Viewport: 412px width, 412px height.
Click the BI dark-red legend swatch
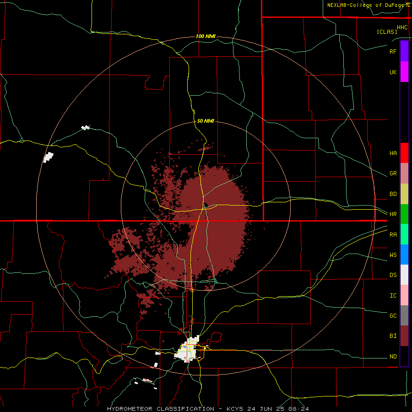[x=404, y=336]
